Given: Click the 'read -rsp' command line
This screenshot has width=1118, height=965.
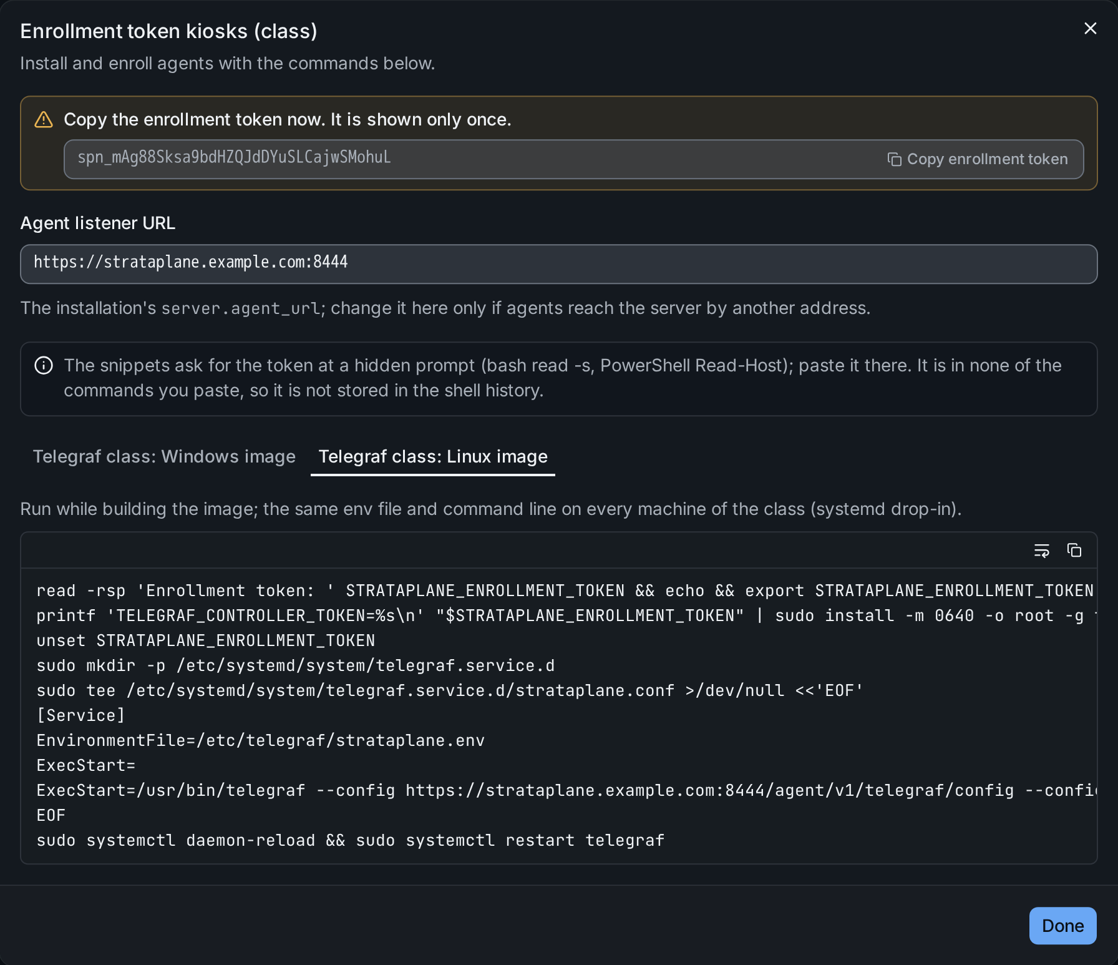Looking at the screenshot, I should pyautogui.click(x=565, y=591).
